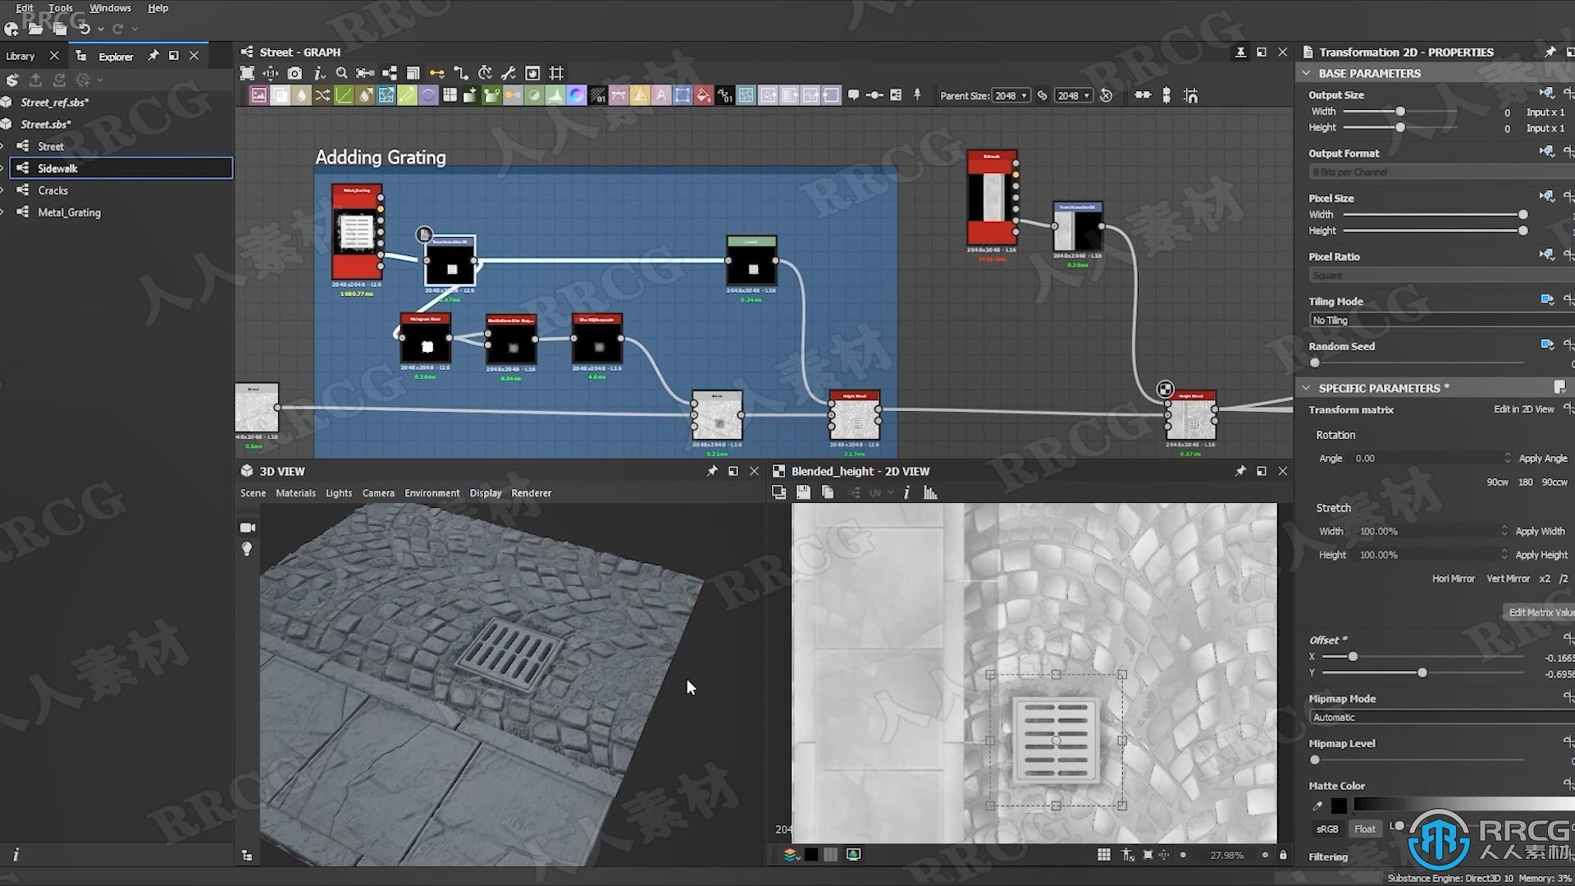Open the Output Size inheritance dropdown icon
Screen dimensions: 1575x886
point(1547,94)
